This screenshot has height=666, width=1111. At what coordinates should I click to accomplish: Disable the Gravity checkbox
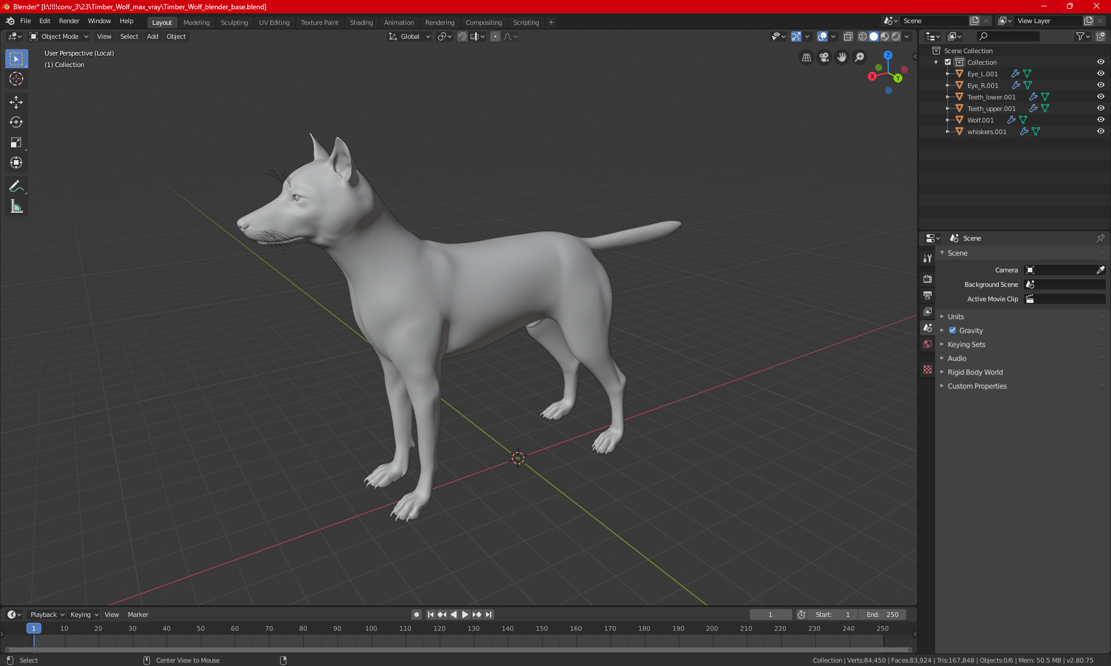click(x=952, y=331)
